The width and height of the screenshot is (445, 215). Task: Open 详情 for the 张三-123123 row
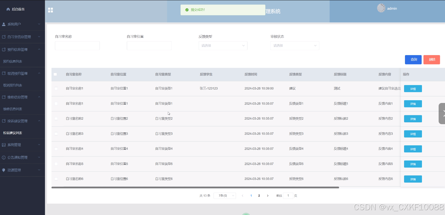[x=413, y=89]
